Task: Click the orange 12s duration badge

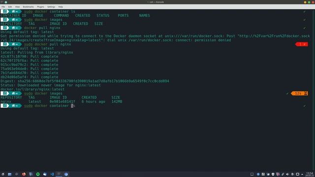Action: point(299,93)
